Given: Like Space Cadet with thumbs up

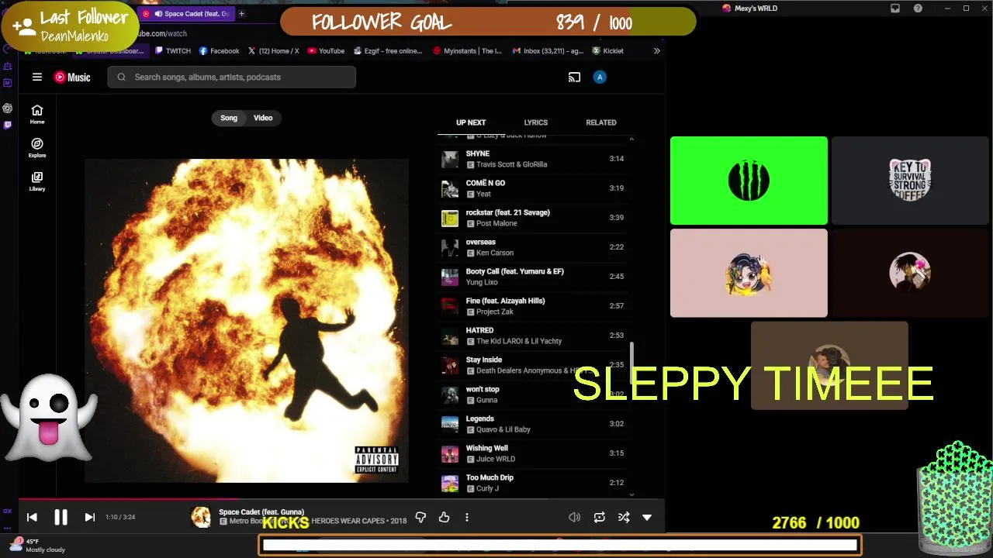Looking at the screenshot, I should pos(444,517).
